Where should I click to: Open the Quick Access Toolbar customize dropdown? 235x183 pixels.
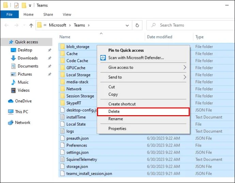click(30, 6)
